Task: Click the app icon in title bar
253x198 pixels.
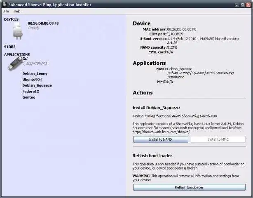Action: pyautogui.click(x=5, y=5)
